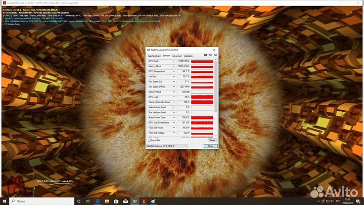Enable the Log to file checkbox
Viewport: 364px width, 205px height.
click(x=149, y=140)
